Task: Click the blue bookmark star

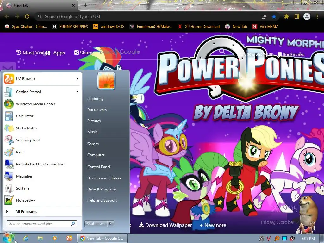Action: 274,16
